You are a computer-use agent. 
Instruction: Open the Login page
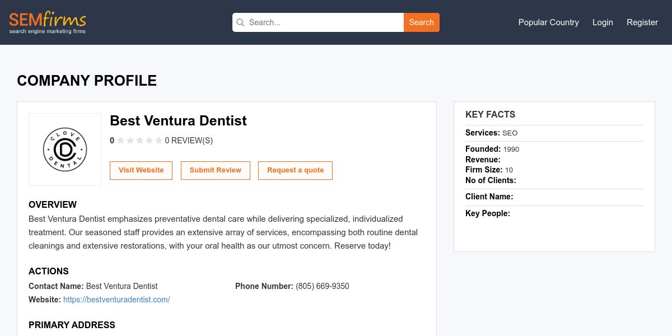603,22
